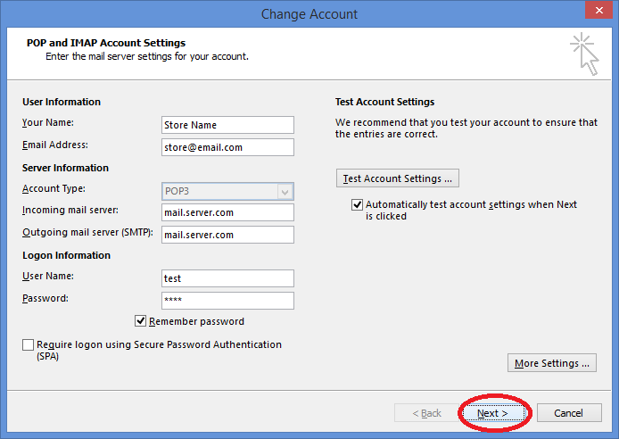Focus the Incoming mail server field
Screen dimensions: 619x439
(227, 212)
